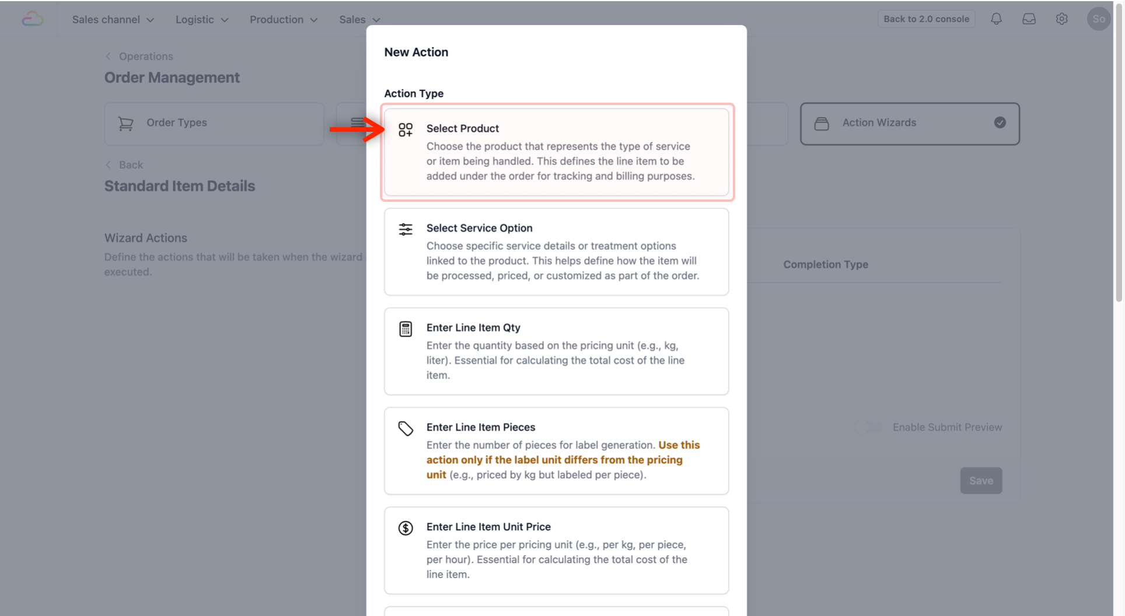This screenshot has width=1125, height=616.
Task: Click the Action Wizards card icon
Action: pos(822,124)
